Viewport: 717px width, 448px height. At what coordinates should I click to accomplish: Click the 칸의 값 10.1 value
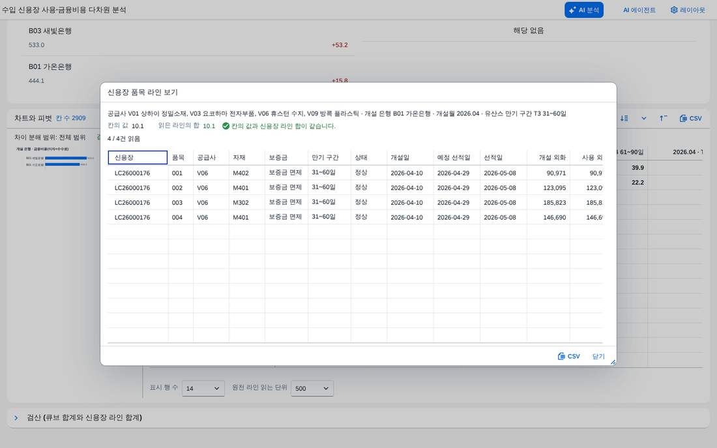click(138, 126)
